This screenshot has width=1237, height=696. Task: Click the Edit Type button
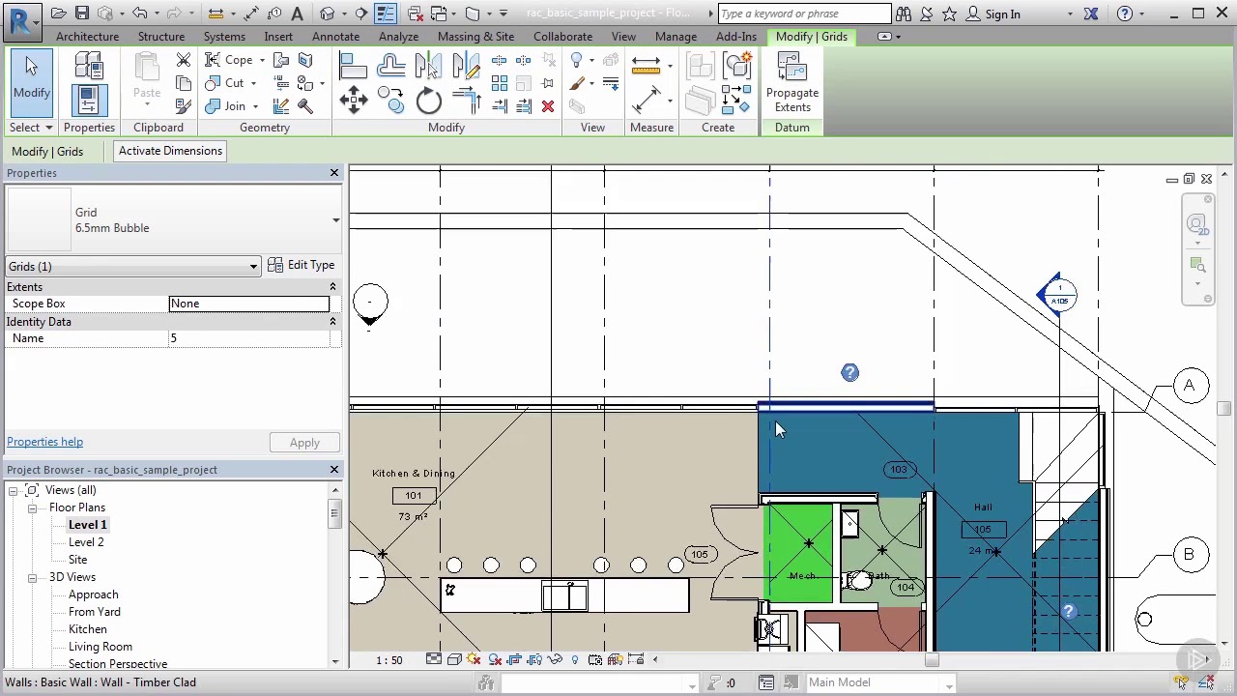302,265
